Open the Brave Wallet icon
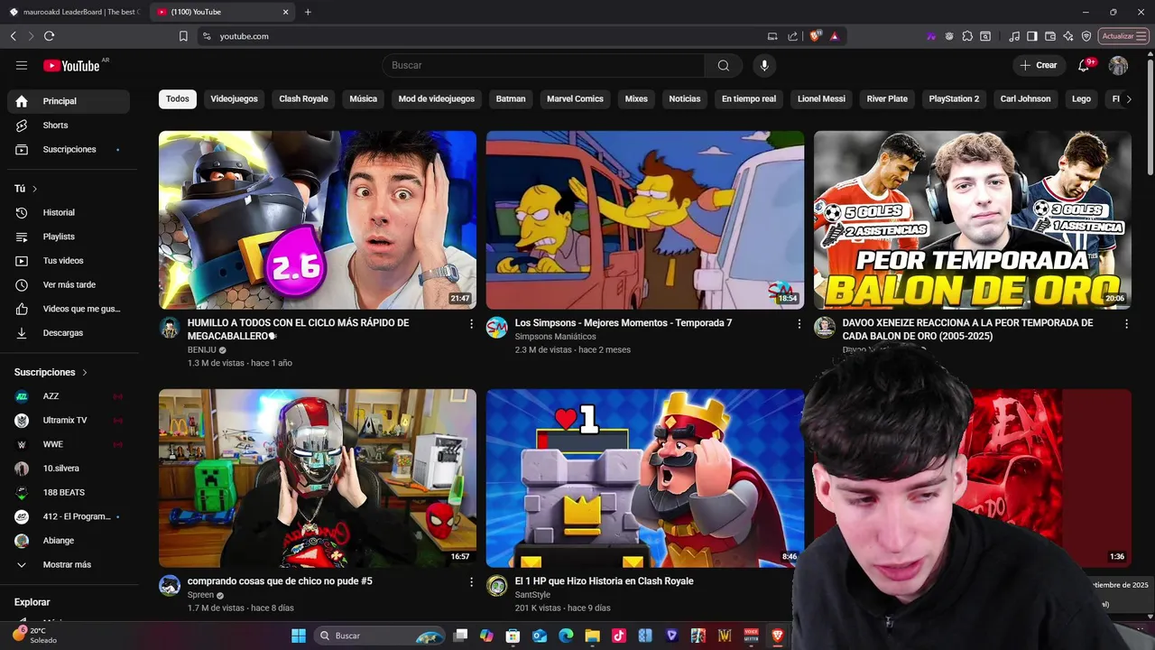The image size is (1155, 650). (1050, 36)
